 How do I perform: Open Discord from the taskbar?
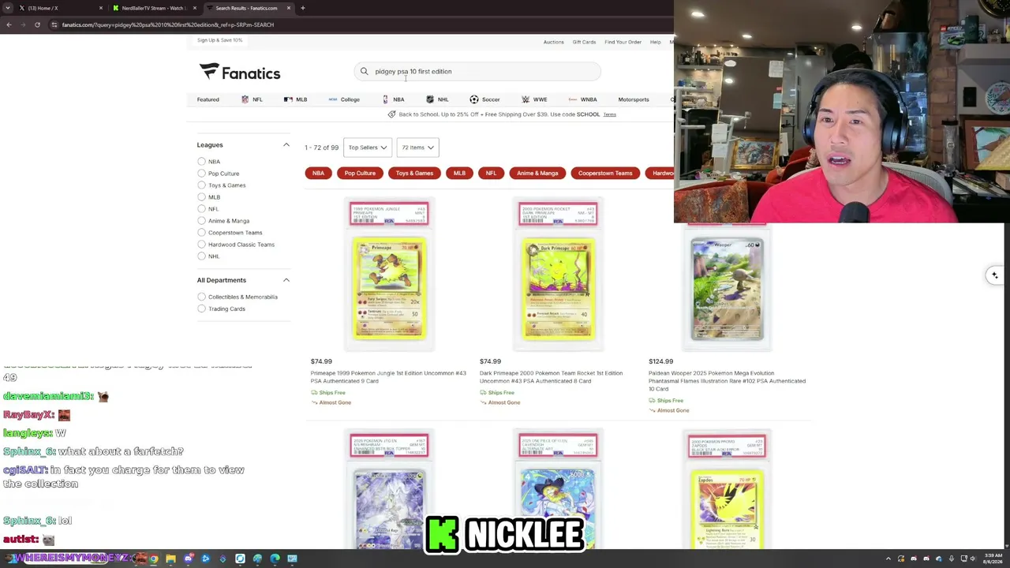coord(188,559)
